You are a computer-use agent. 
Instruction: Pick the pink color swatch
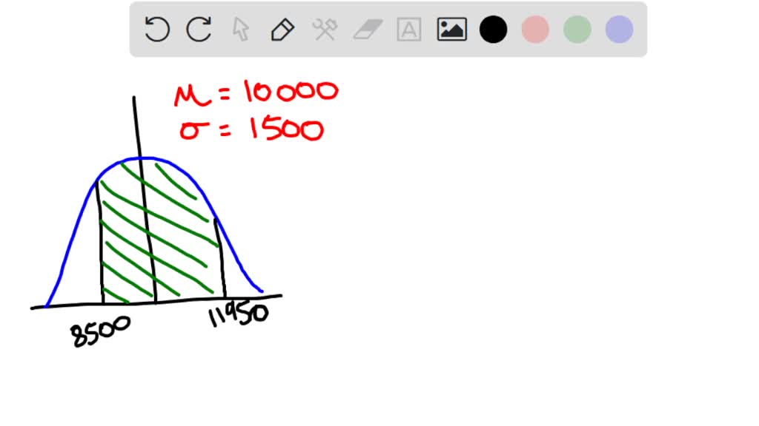tap(535, 30)
